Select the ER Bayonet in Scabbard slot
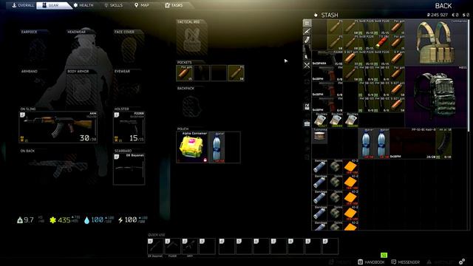473x266 pixels. pos(129,169)
